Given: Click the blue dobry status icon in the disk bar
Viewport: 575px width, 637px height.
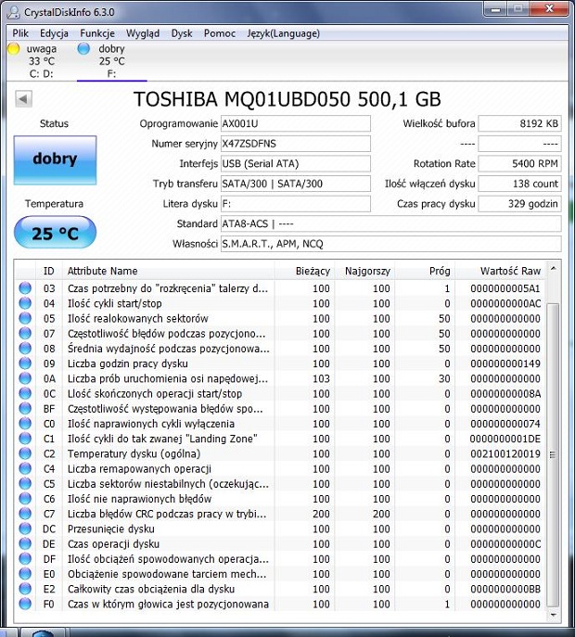Looking at the screenshot, I should 83,49.
